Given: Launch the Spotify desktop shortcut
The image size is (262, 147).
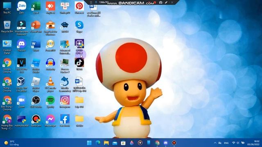Looking at the screenshot, I should (x=50, y=102).
